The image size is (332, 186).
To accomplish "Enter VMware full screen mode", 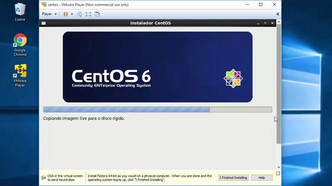I will (x=88, y=14).
